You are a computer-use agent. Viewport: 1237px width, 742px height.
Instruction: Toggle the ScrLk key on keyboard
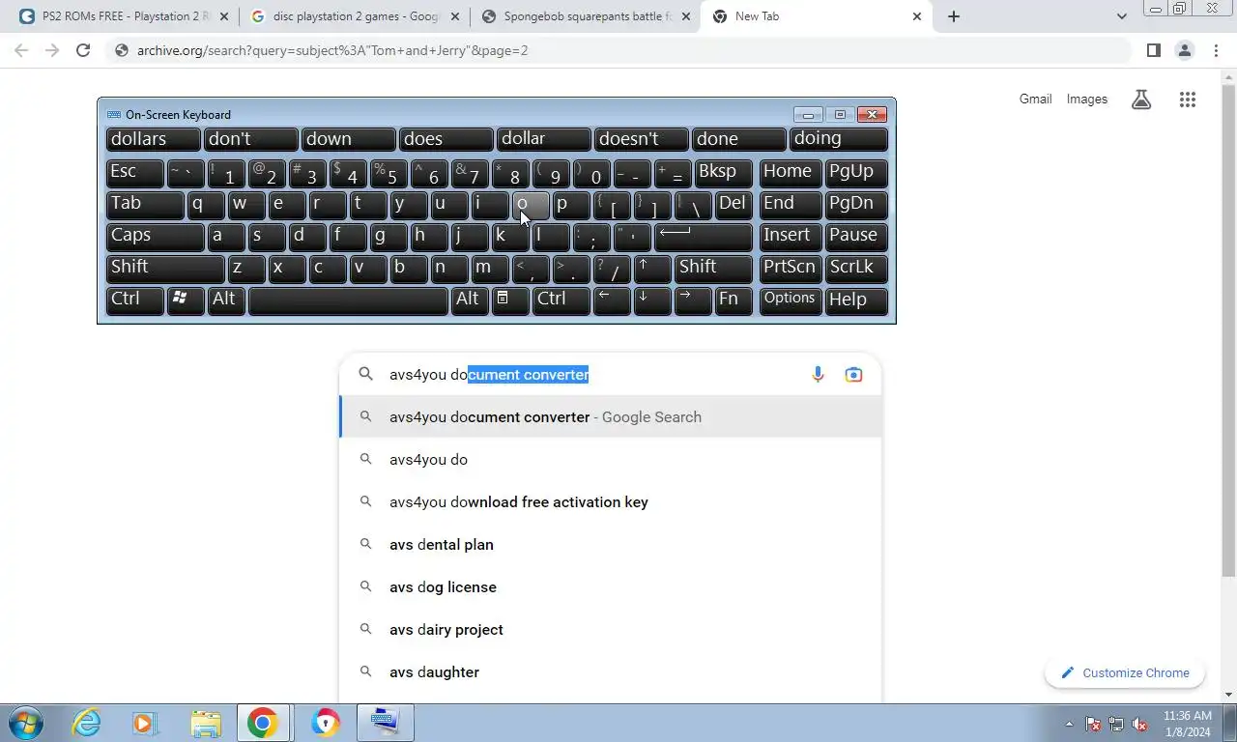855,269
